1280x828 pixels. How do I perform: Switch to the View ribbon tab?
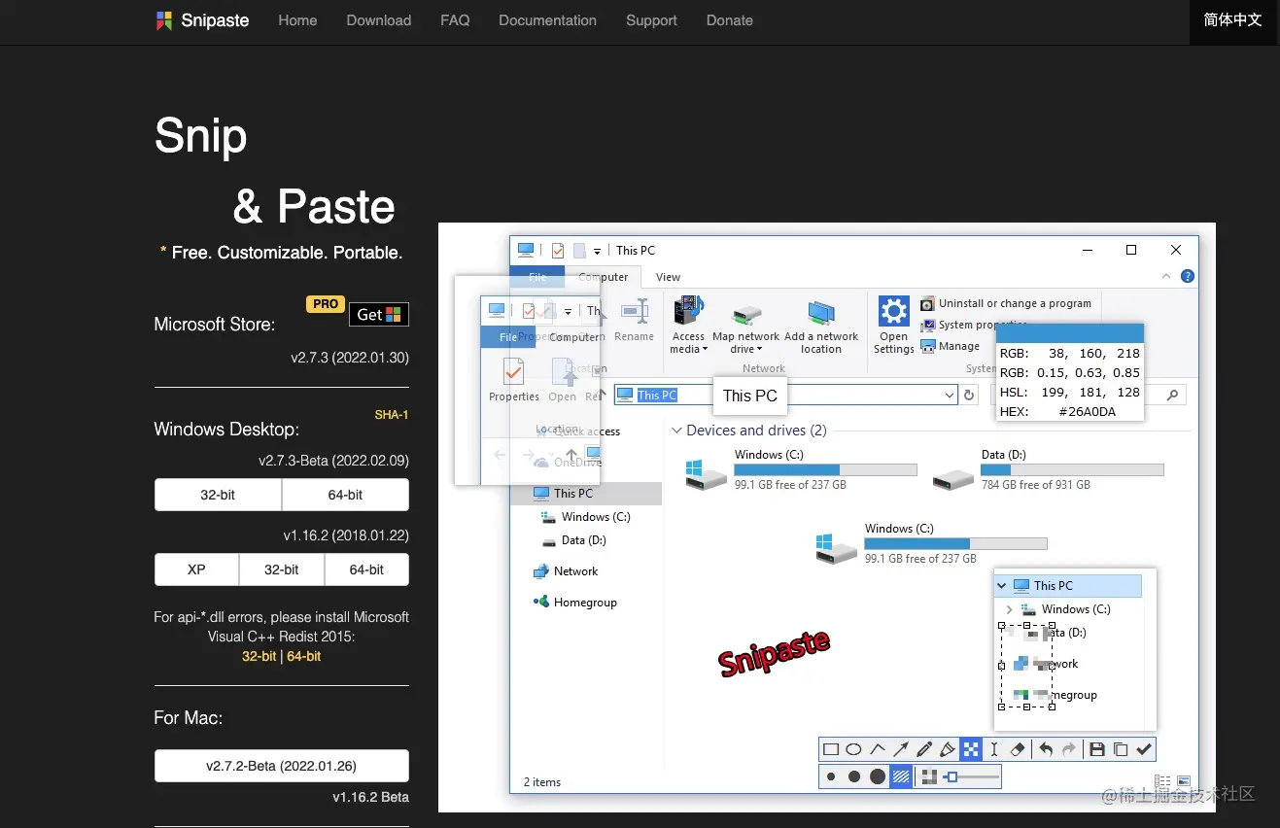(x=668, y=277)
